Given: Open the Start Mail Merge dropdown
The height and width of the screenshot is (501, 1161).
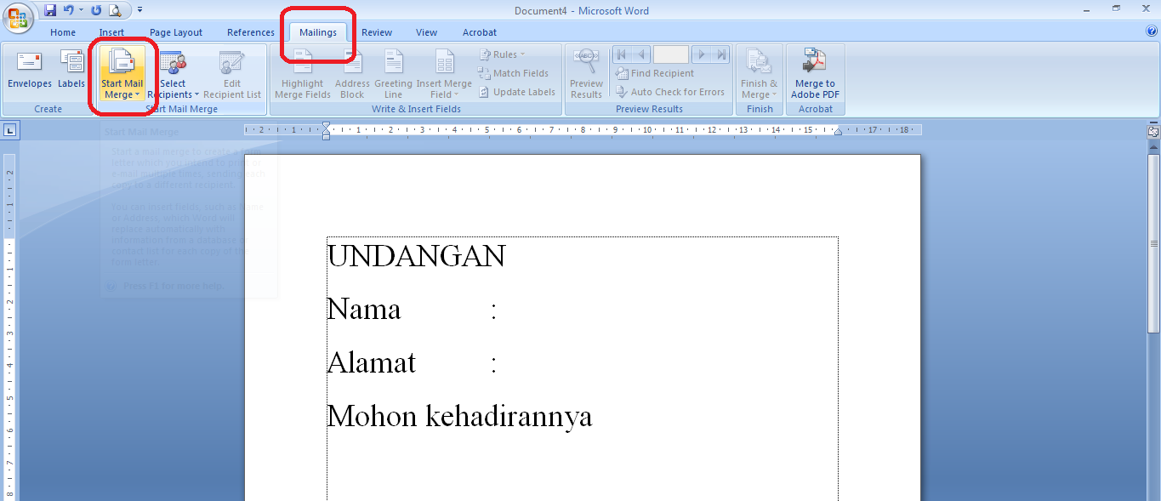Looking at the screenshot, I should 122,77.
